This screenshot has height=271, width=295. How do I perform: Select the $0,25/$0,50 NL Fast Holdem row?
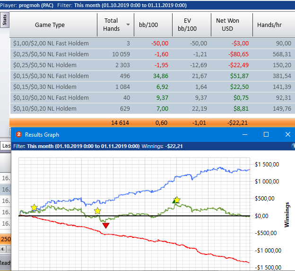click(152, 54)
